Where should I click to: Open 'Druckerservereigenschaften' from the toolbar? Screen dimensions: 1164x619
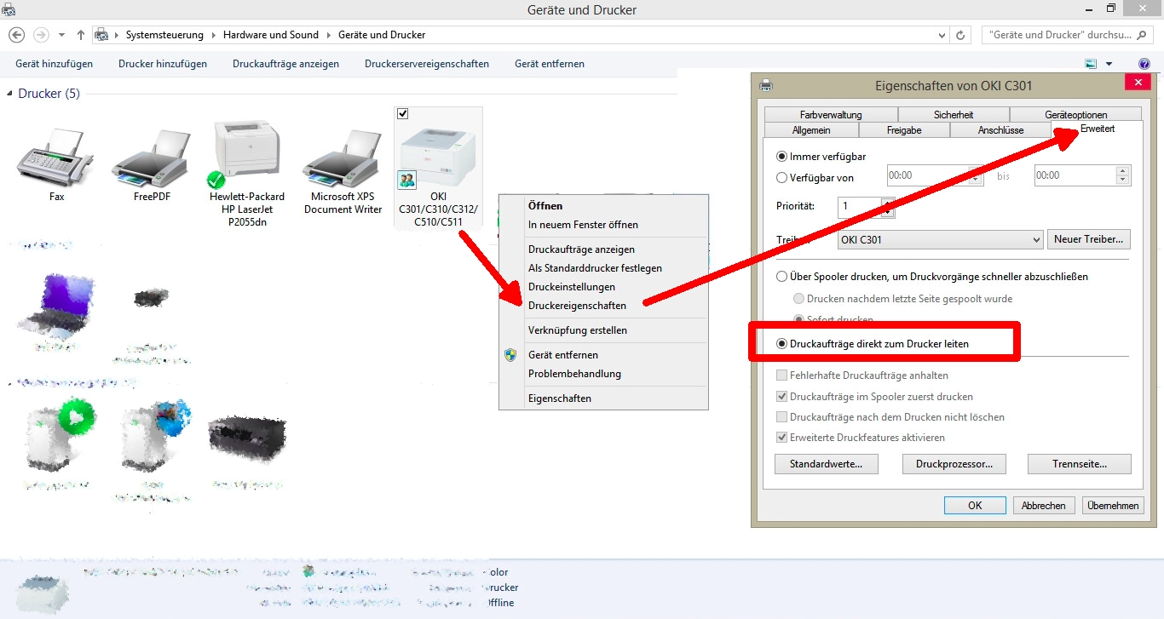[x=427, y=64]
